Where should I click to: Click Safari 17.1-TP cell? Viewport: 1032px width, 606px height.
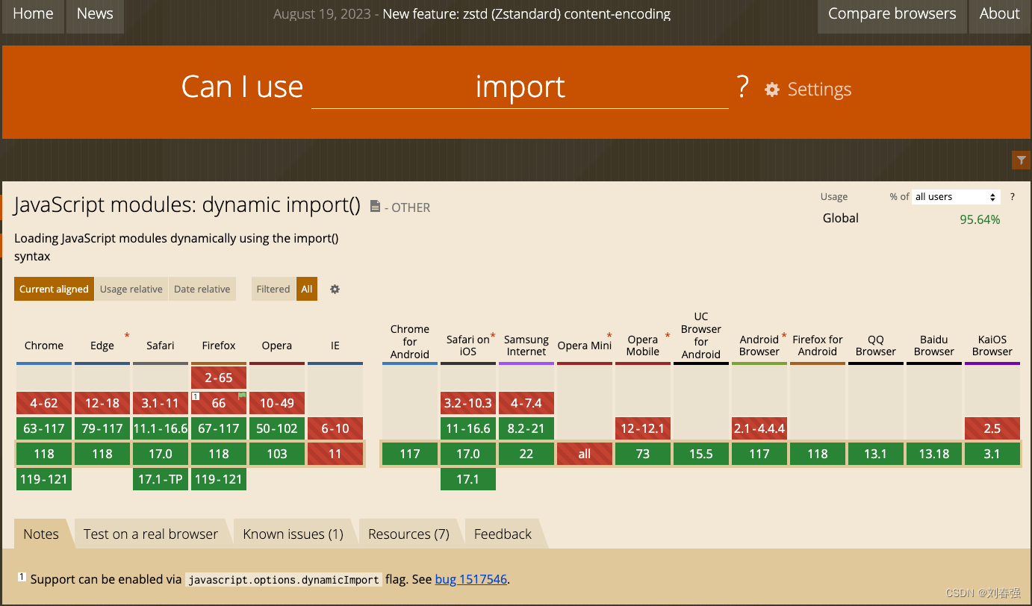[x=161, y=479]
